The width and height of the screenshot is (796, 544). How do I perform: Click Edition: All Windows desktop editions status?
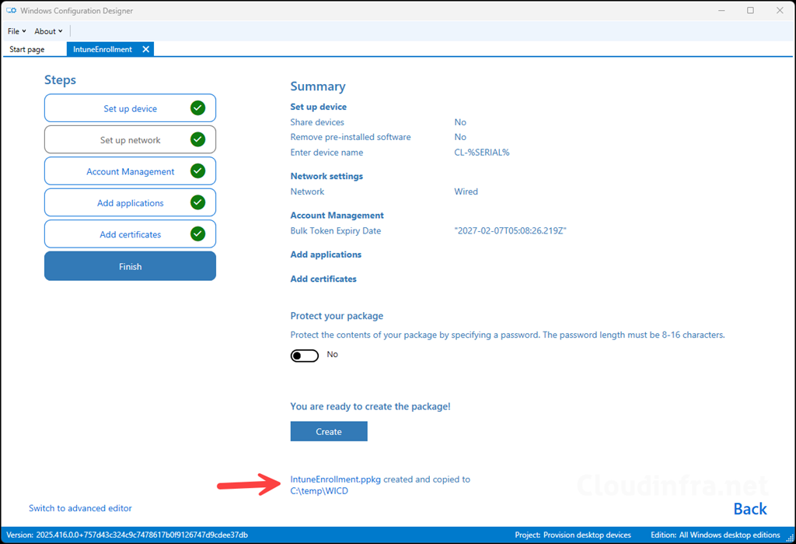tap(715, 535)
